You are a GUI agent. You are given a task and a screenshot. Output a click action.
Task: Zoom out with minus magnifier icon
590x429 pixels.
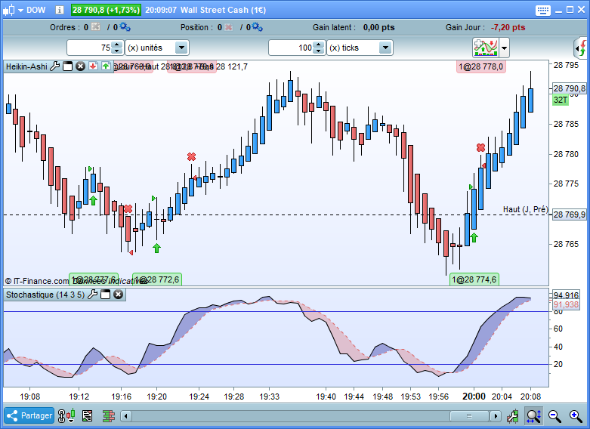point(555,416)
